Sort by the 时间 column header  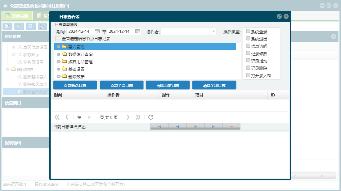78,95
